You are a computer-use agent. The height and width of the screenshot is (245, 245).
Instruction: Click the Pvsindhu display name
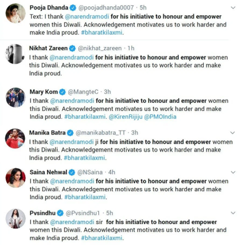[x=43, y=213]
